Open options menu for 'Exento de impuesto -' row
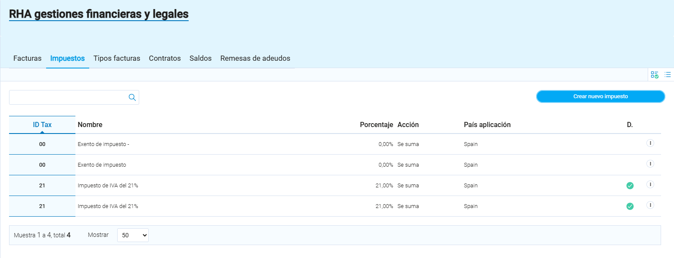Screen dimensions: 674x258 click(650, 143)
